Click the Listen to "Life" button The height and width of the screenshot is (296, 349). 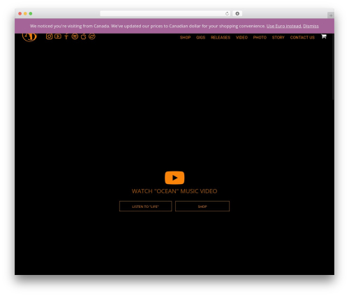point(146,206)
